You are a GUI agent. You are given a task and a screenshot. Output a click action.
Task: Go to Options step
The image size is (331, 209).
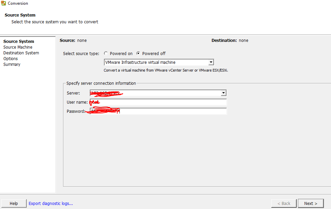coord(10,58)
